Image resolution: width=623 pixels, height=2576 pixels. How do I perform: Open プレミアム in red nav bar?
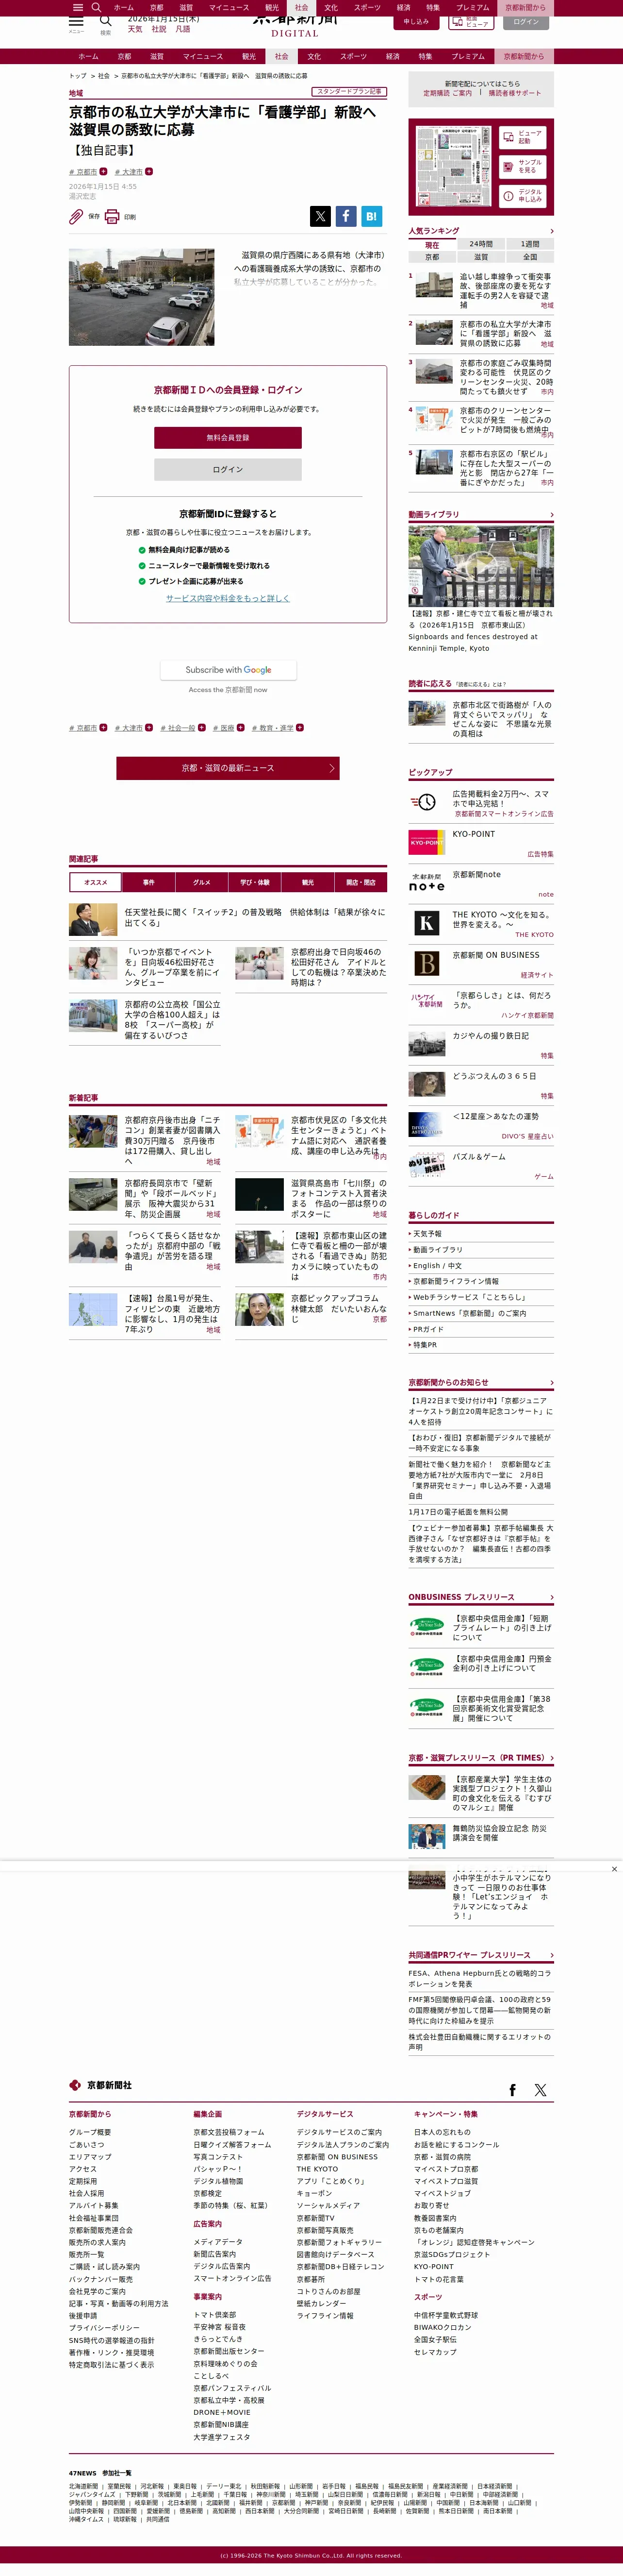(467, 56)
